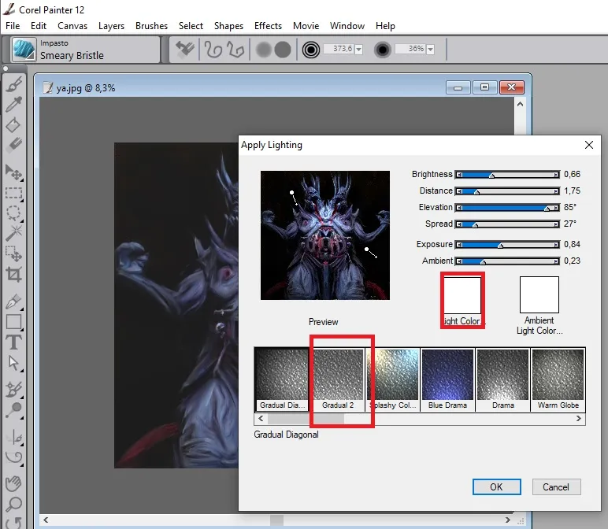608x529 pixels.
Task: Select the Grabber hand tool
Action: coord(13,483)
